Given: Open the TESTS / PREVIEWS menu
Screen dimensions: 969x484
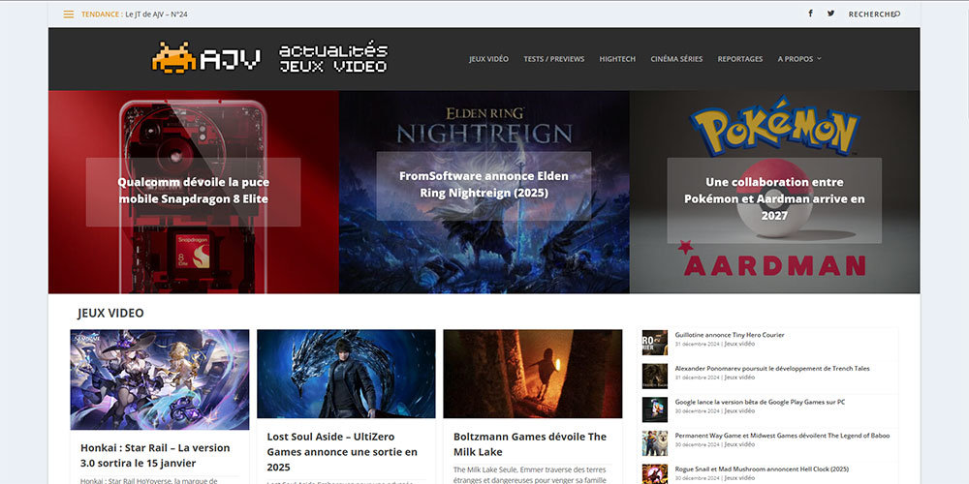Looking at the screenshot, I should [x=553, y=59].
